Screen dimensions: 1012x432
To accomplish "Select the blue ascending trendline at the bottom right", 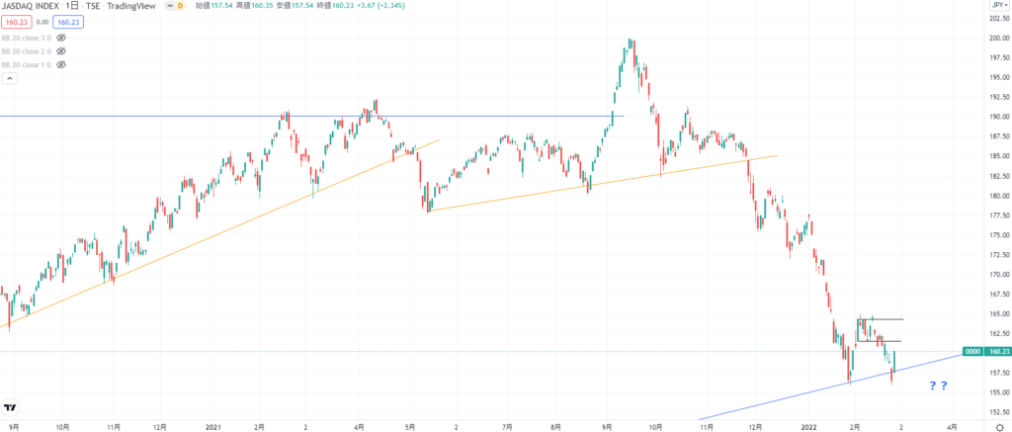I will click(x=832, y=387).
